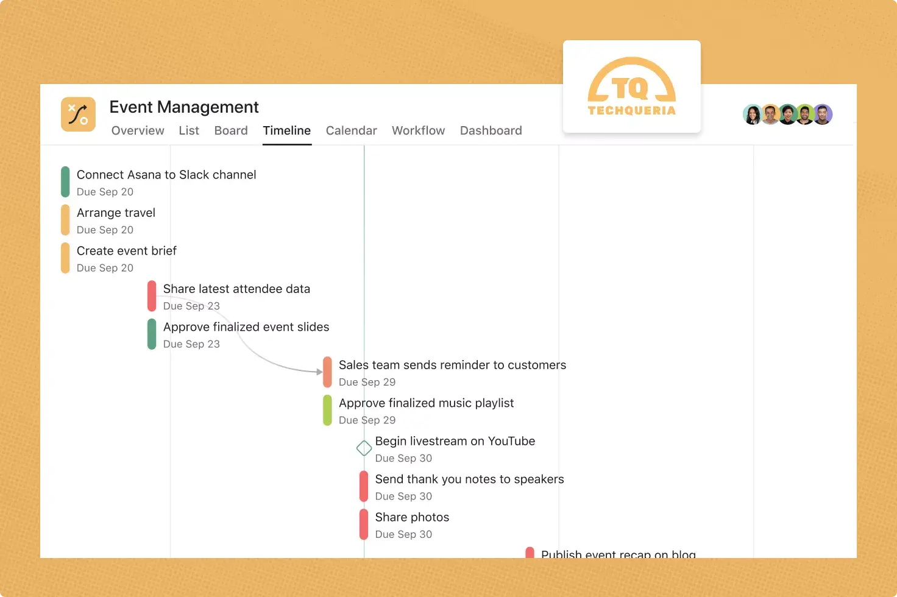The image size is (897, 597).
Task: Click the purple avatar at the far right
Action: (823, 114)
